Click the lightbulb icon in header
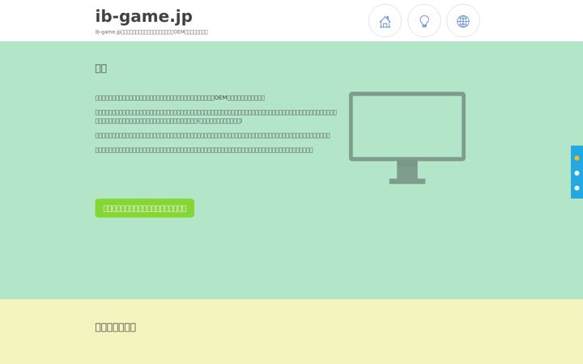The width and height of the screenshot is (583, 364). [424, 21]
